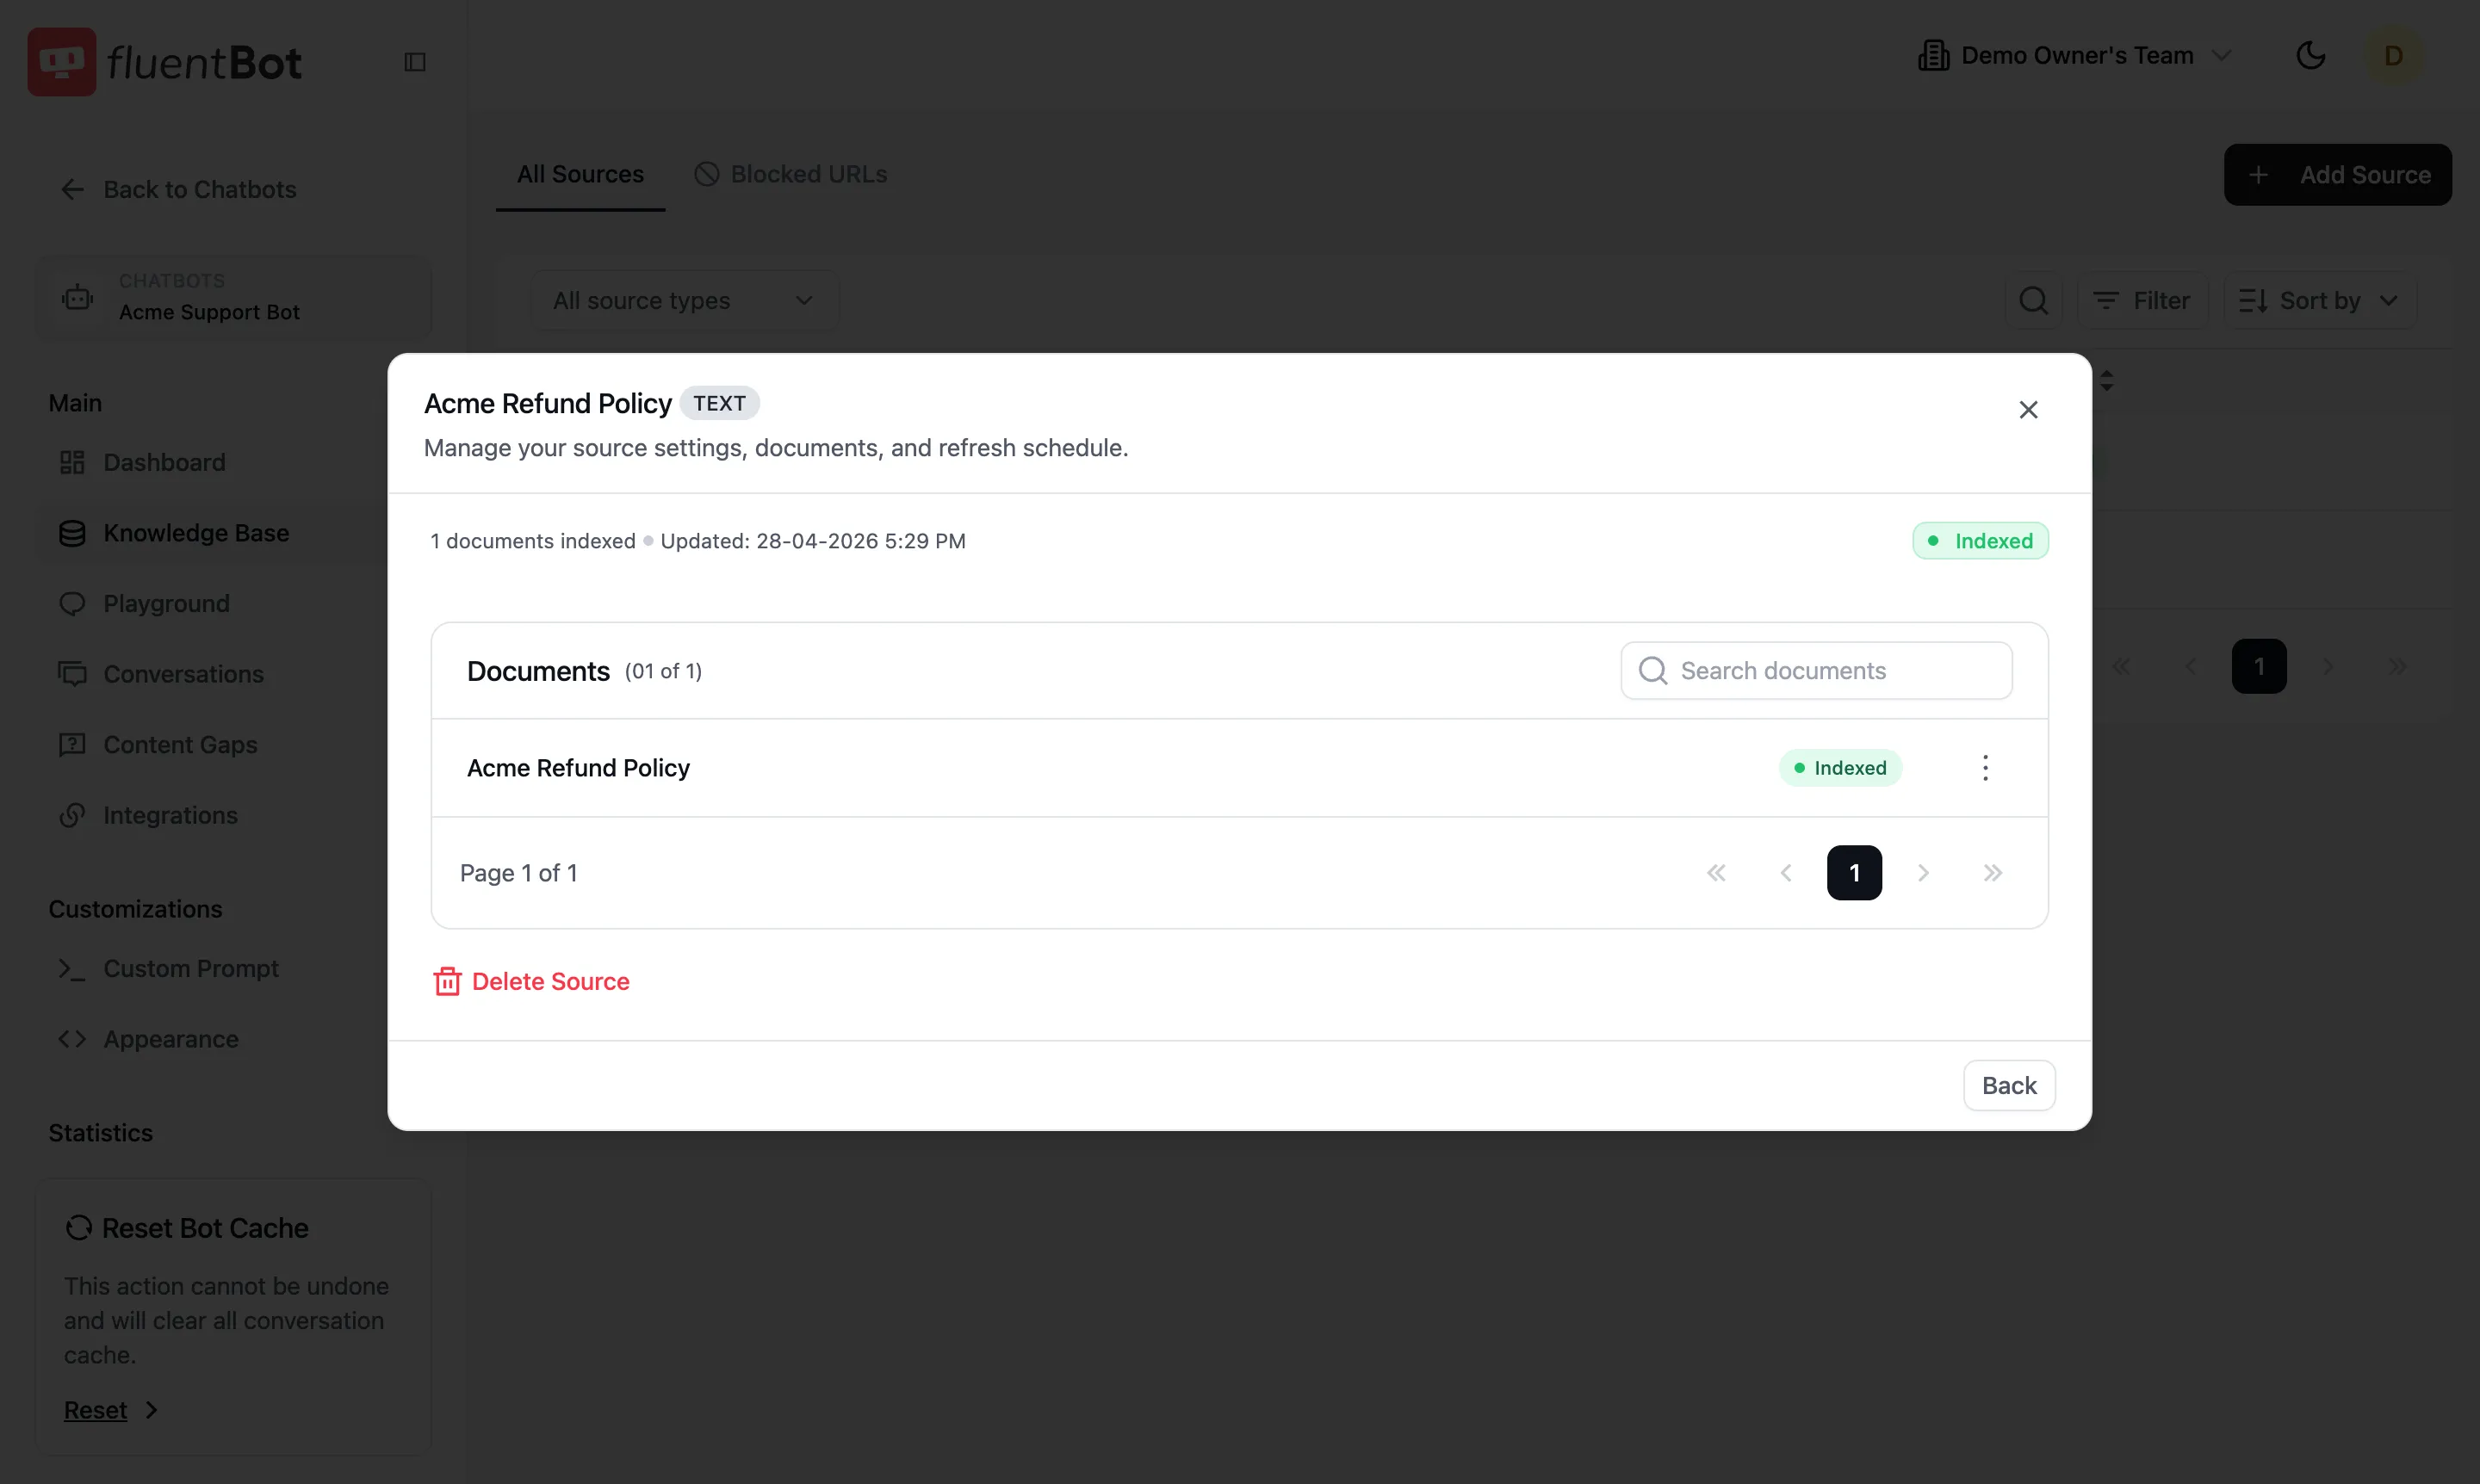Click the Delete Source trash icon
Viewport: 2480px width, 1484px height.
[447, 981]
